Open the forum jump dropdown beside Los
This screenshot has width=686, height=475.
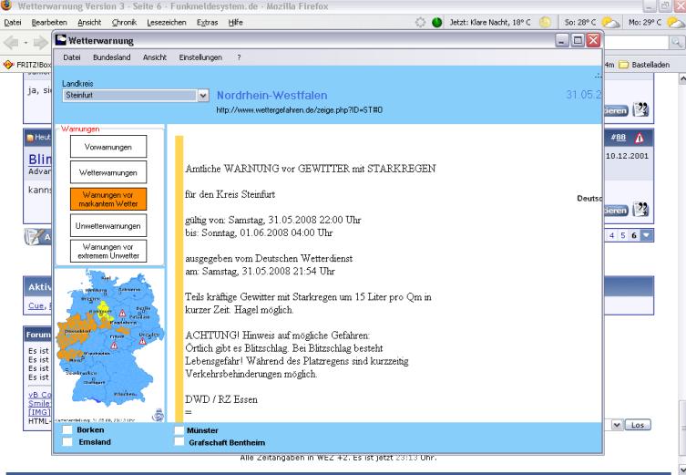pos(617,425)
